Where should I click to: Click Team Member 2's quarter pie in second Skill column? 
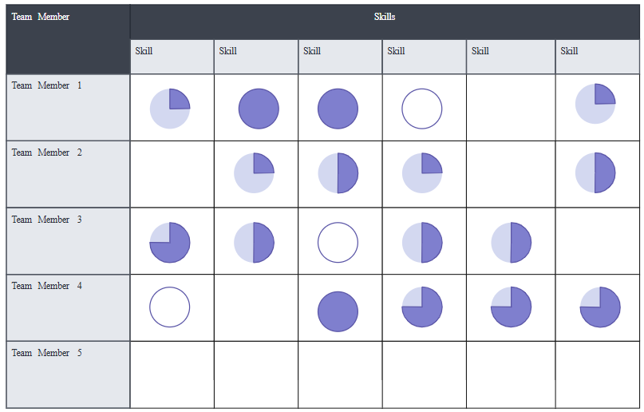254,173
